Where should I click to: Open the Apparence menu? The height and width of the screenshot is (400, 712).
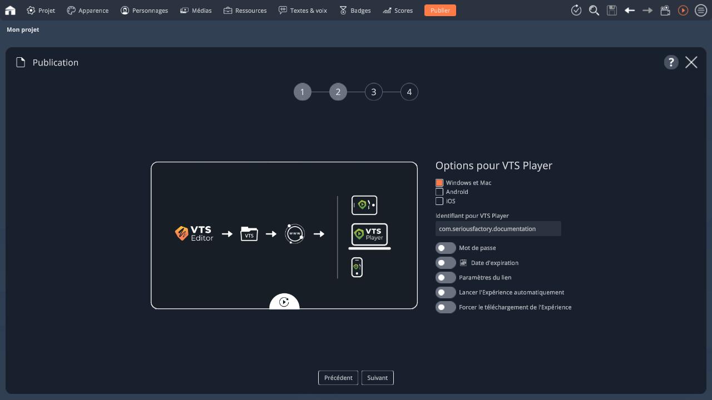87,10
